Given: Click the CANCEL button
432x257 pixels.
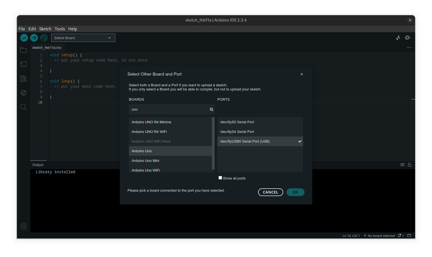Looking at the screenshot, I should click(x=270, y=192).
